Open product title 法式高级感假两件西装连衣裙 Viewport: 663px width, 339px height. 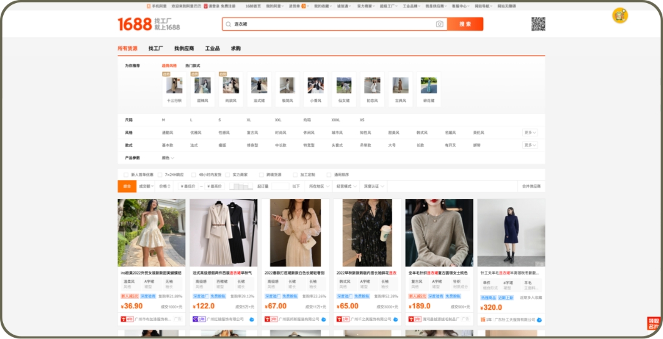[x=223, y=273]
